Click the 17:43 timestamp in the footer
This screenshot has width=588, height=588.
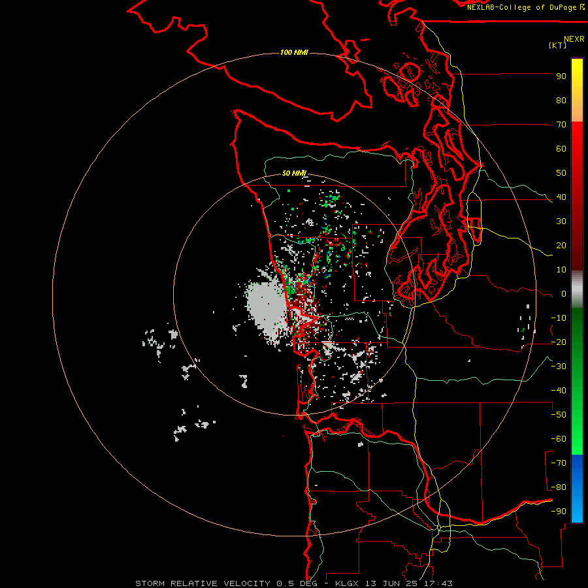pyautogui.click(x=440, y=583)
